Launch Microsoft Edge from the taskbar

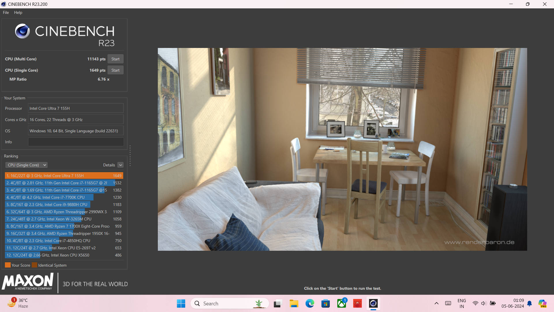click(x=310, y=303)
